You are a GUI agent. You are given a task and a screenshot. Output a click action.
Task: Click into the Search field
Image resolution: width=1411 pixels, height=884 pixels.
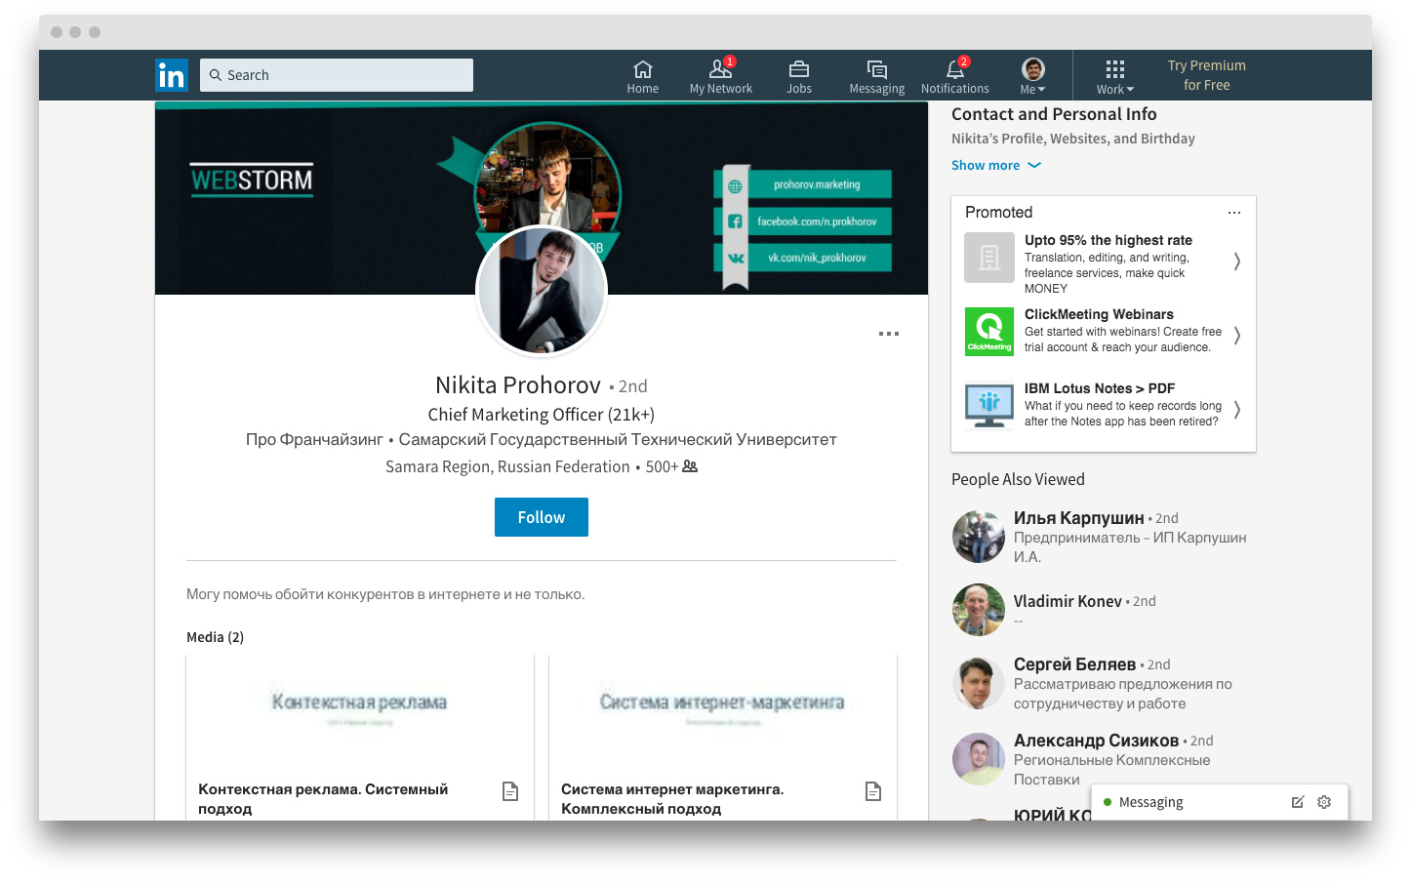pyautogui.click(x=337, y=75)
